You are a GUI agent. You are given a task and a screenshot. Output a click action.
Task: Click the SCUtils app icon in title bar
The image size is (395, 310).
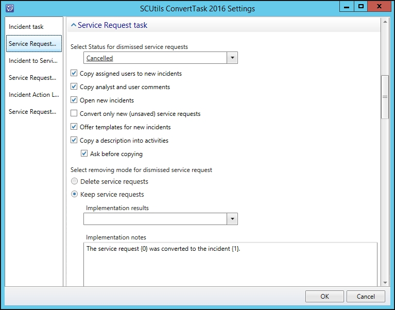10,8
